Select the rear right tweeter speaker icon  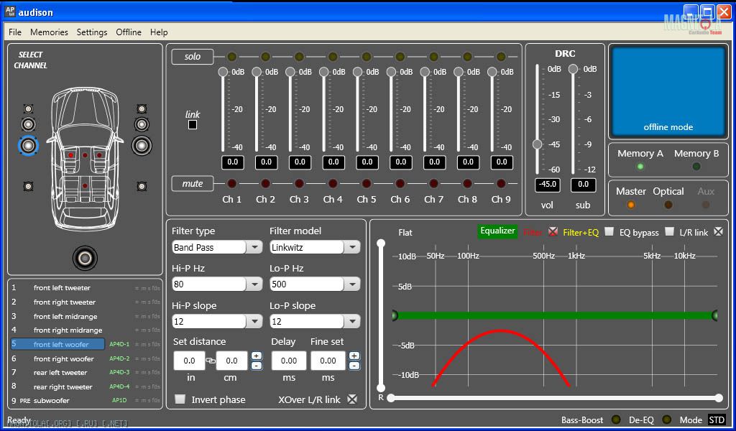point(142,186)
